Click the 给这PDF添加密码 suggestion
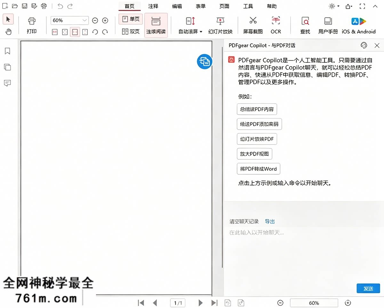 pyautogui.click(x=259, y=124)
